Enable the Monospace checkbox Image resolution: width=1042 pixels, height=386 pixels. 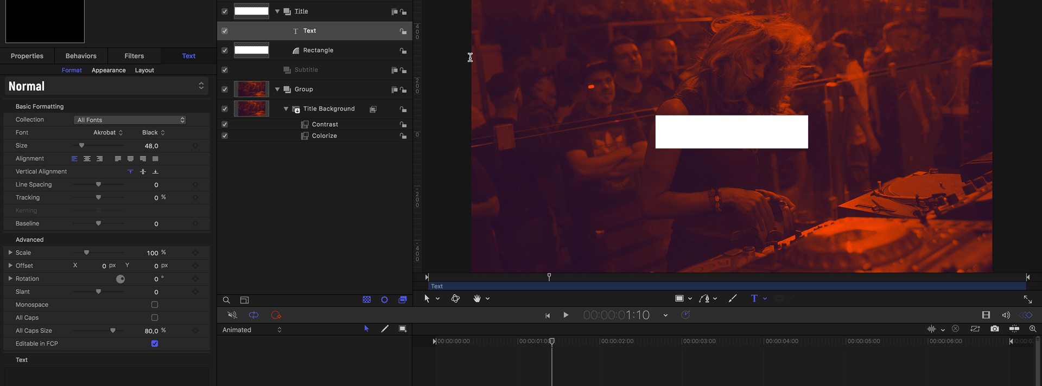(x=155, y=305)
